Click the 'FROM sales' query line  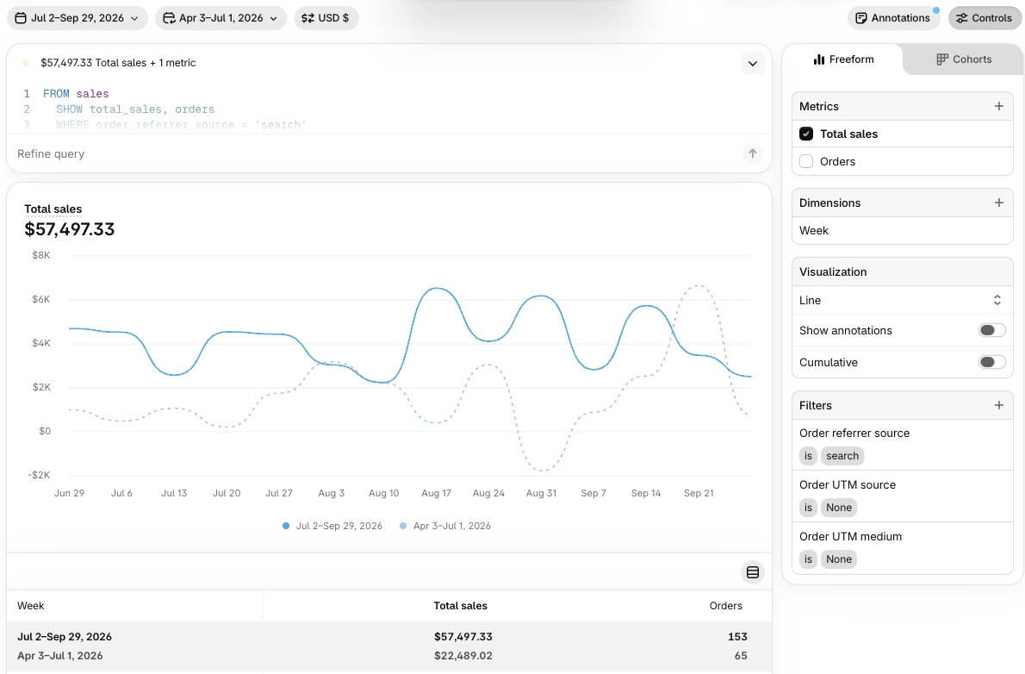(x=76, y=94)
